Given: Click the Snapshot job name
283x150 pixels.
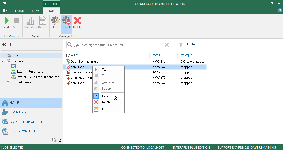Looking at the screenshot, I should pos(77,67).
